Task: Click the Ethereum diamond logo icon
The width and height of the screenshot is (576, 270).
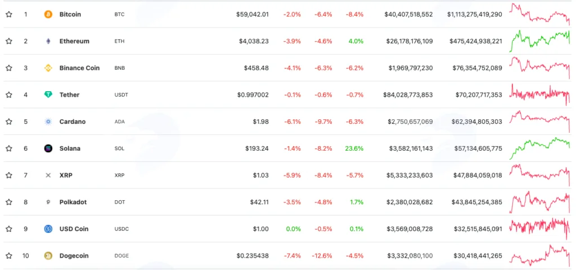Action: pos(48,41)
